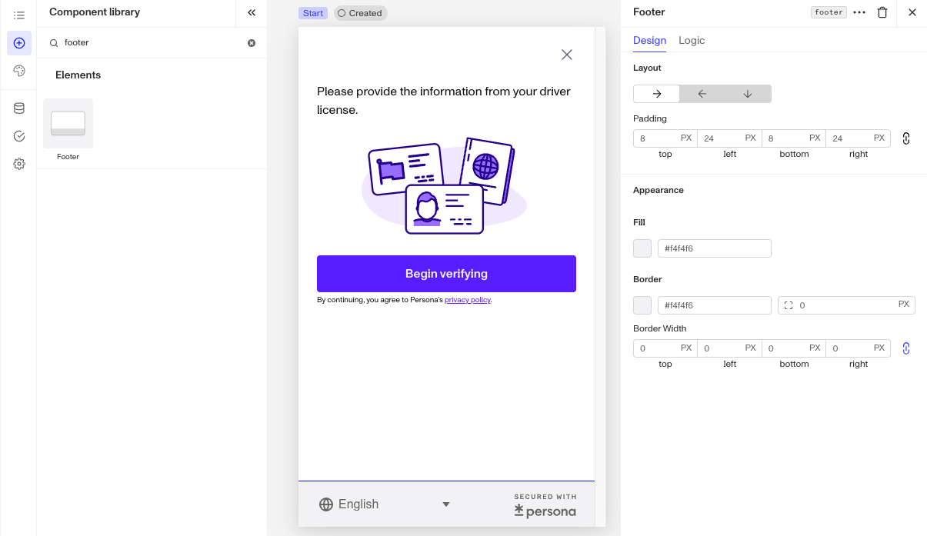Viewport: 927px width, 536px height.
Task: Toggle the border width link icon
Action: click(906, 348)
